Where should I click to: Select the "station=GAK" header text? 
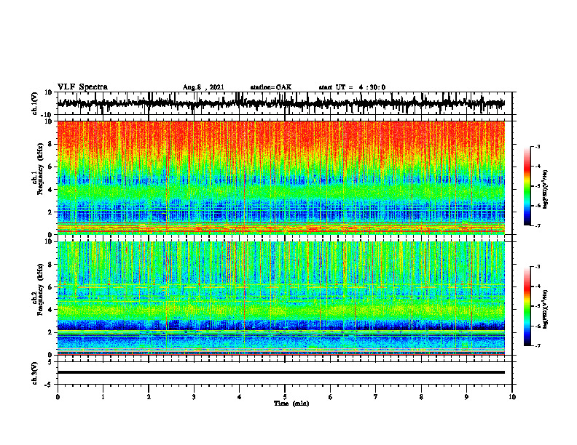(271, 87)
